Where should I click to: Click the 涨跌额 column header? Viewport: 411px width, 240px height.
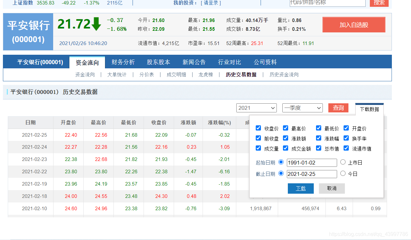tap(189, 122)
